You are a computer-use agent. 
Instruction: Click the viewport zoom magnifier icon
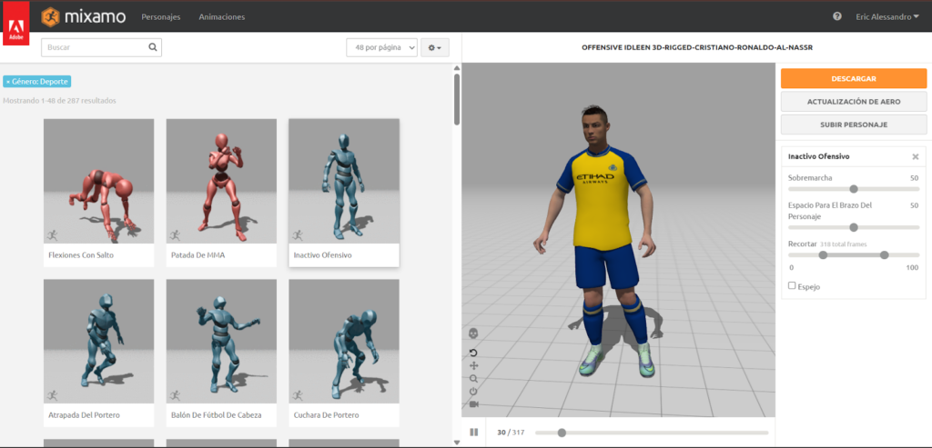(473, 379)
